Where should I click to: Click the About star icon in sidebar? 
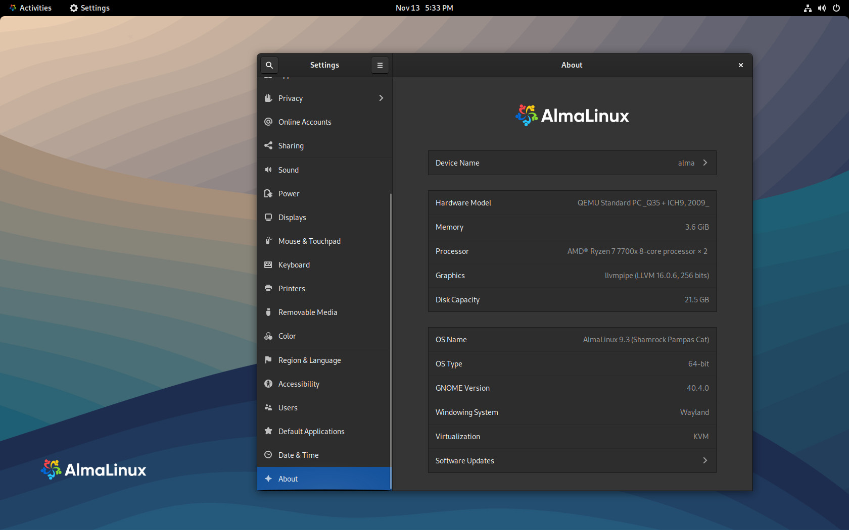point(268,479)
